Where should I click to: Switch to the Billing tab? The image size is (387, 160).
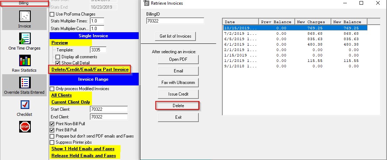[24, 3]
